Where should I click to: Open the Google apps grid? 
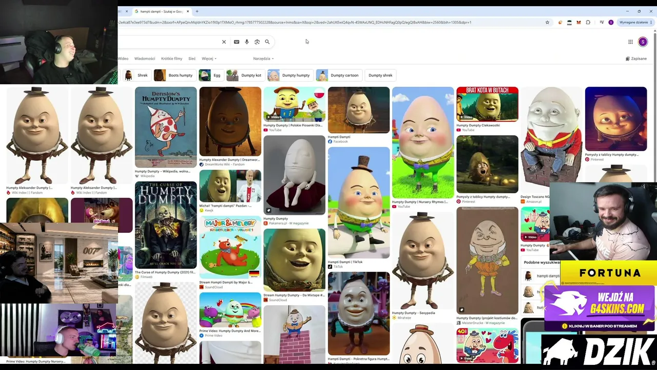tap(630, 42)
